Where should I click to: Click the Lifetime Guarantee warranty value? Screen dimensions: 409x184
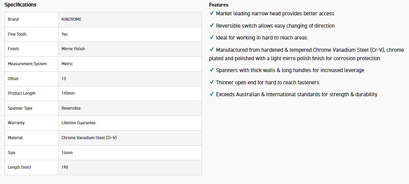(79, 123)
